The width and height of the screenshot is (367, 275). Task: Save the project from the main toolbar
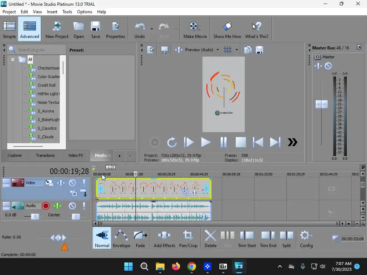pyautogui.click(x=95, y=30)
